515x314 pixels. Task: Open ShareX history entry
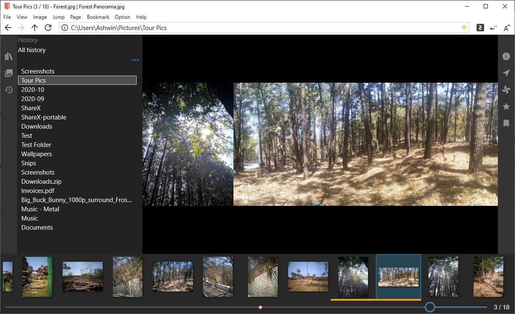pos(77,108)
